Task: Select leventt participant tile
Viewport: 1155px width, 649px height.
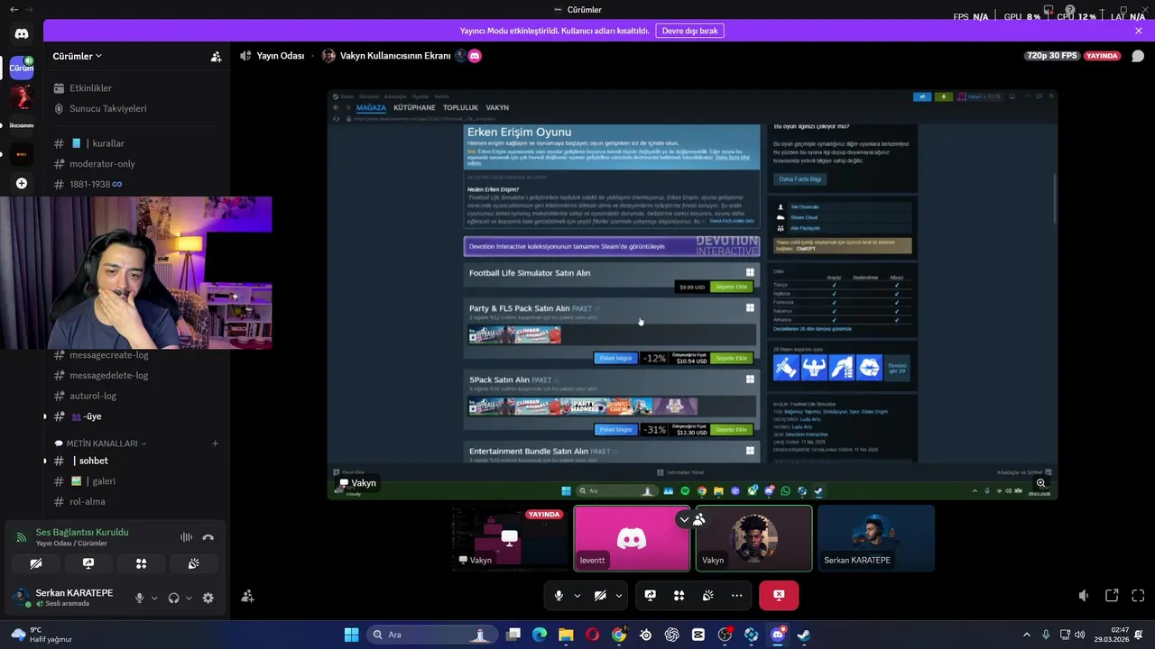Action: click(x=632, y=538)
